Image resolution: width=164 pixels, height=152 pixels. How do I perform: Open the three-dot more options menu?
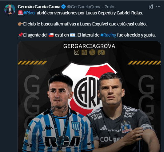(158, 7)
